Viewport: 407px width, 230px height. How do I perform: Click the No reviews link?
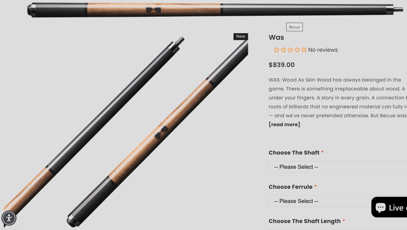(323, 50)
